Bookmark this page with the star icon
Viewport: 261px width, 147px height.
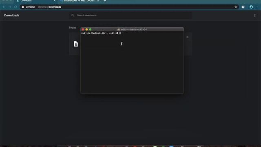coord(236,7)
